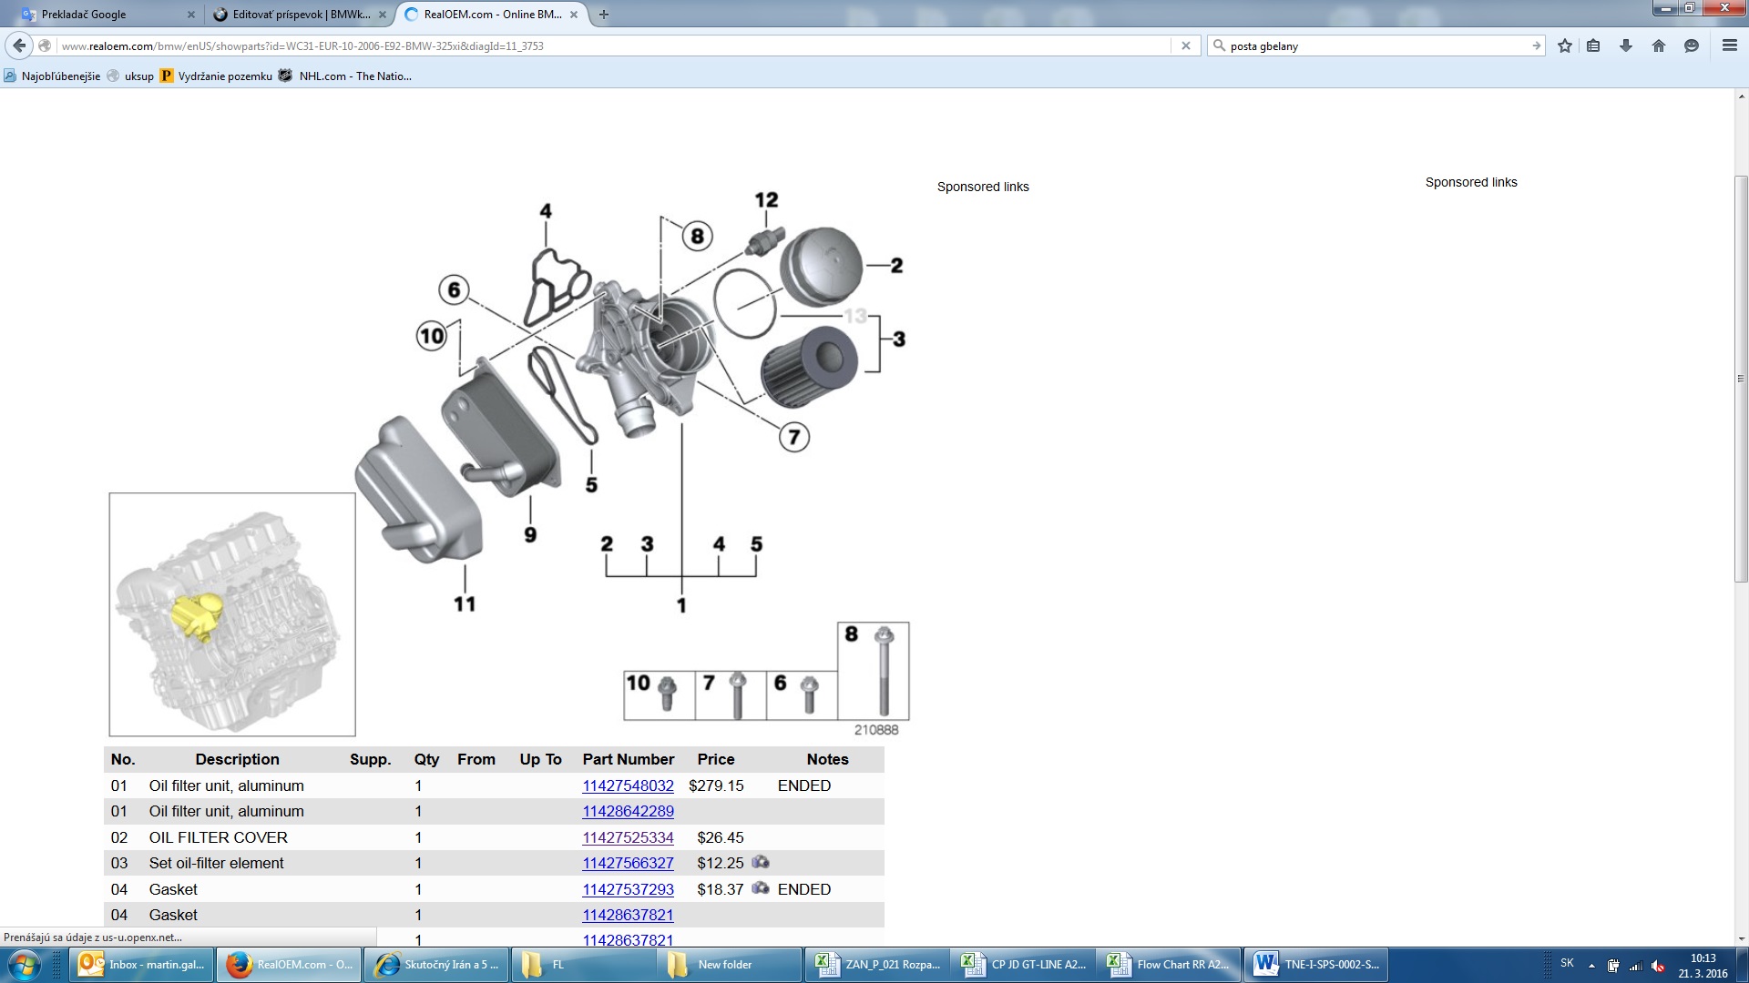This screenshot has height=983, width=1749.
Task: Switch to Editovať príspevok BMW tab
Action: (301, 15)
